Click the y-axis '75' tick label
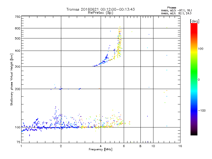Screen dimensions: 212x159 (19, 142)
